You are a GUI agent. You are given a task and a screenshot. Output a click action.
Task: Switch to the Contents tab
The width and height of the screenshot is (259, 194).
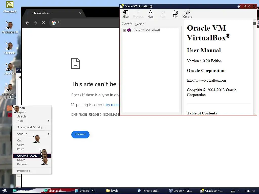coord(127,23)
